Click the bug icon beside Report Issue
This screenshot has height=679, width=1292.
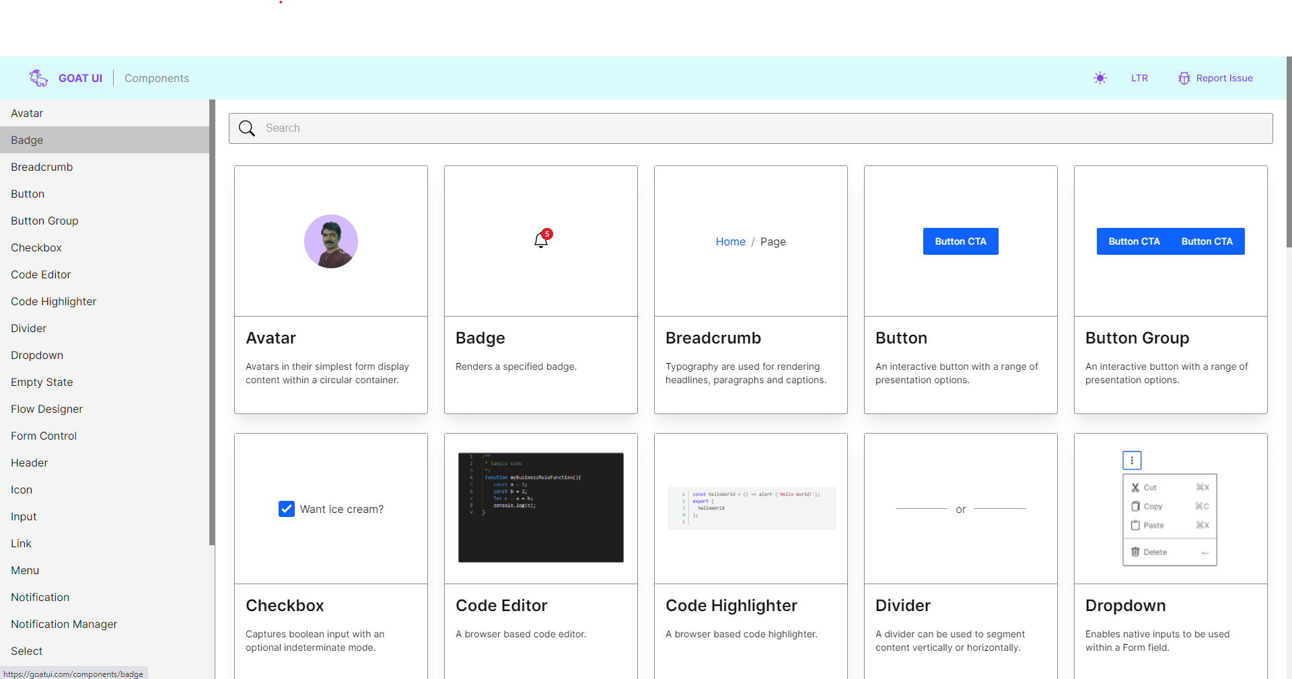[x=1184, y=78]
